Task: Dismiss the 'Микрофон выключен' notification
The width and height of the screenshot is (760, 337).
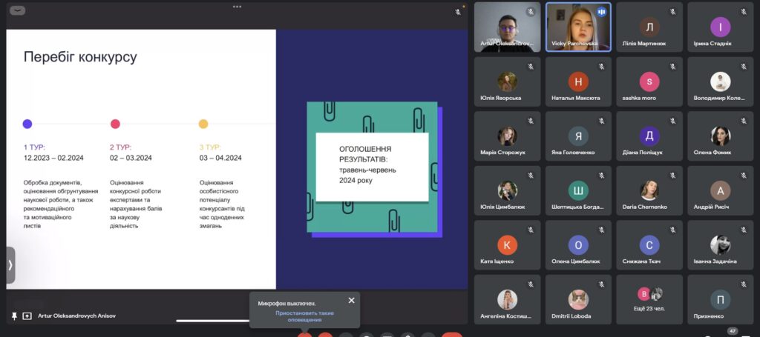Action: pos(351,300)
